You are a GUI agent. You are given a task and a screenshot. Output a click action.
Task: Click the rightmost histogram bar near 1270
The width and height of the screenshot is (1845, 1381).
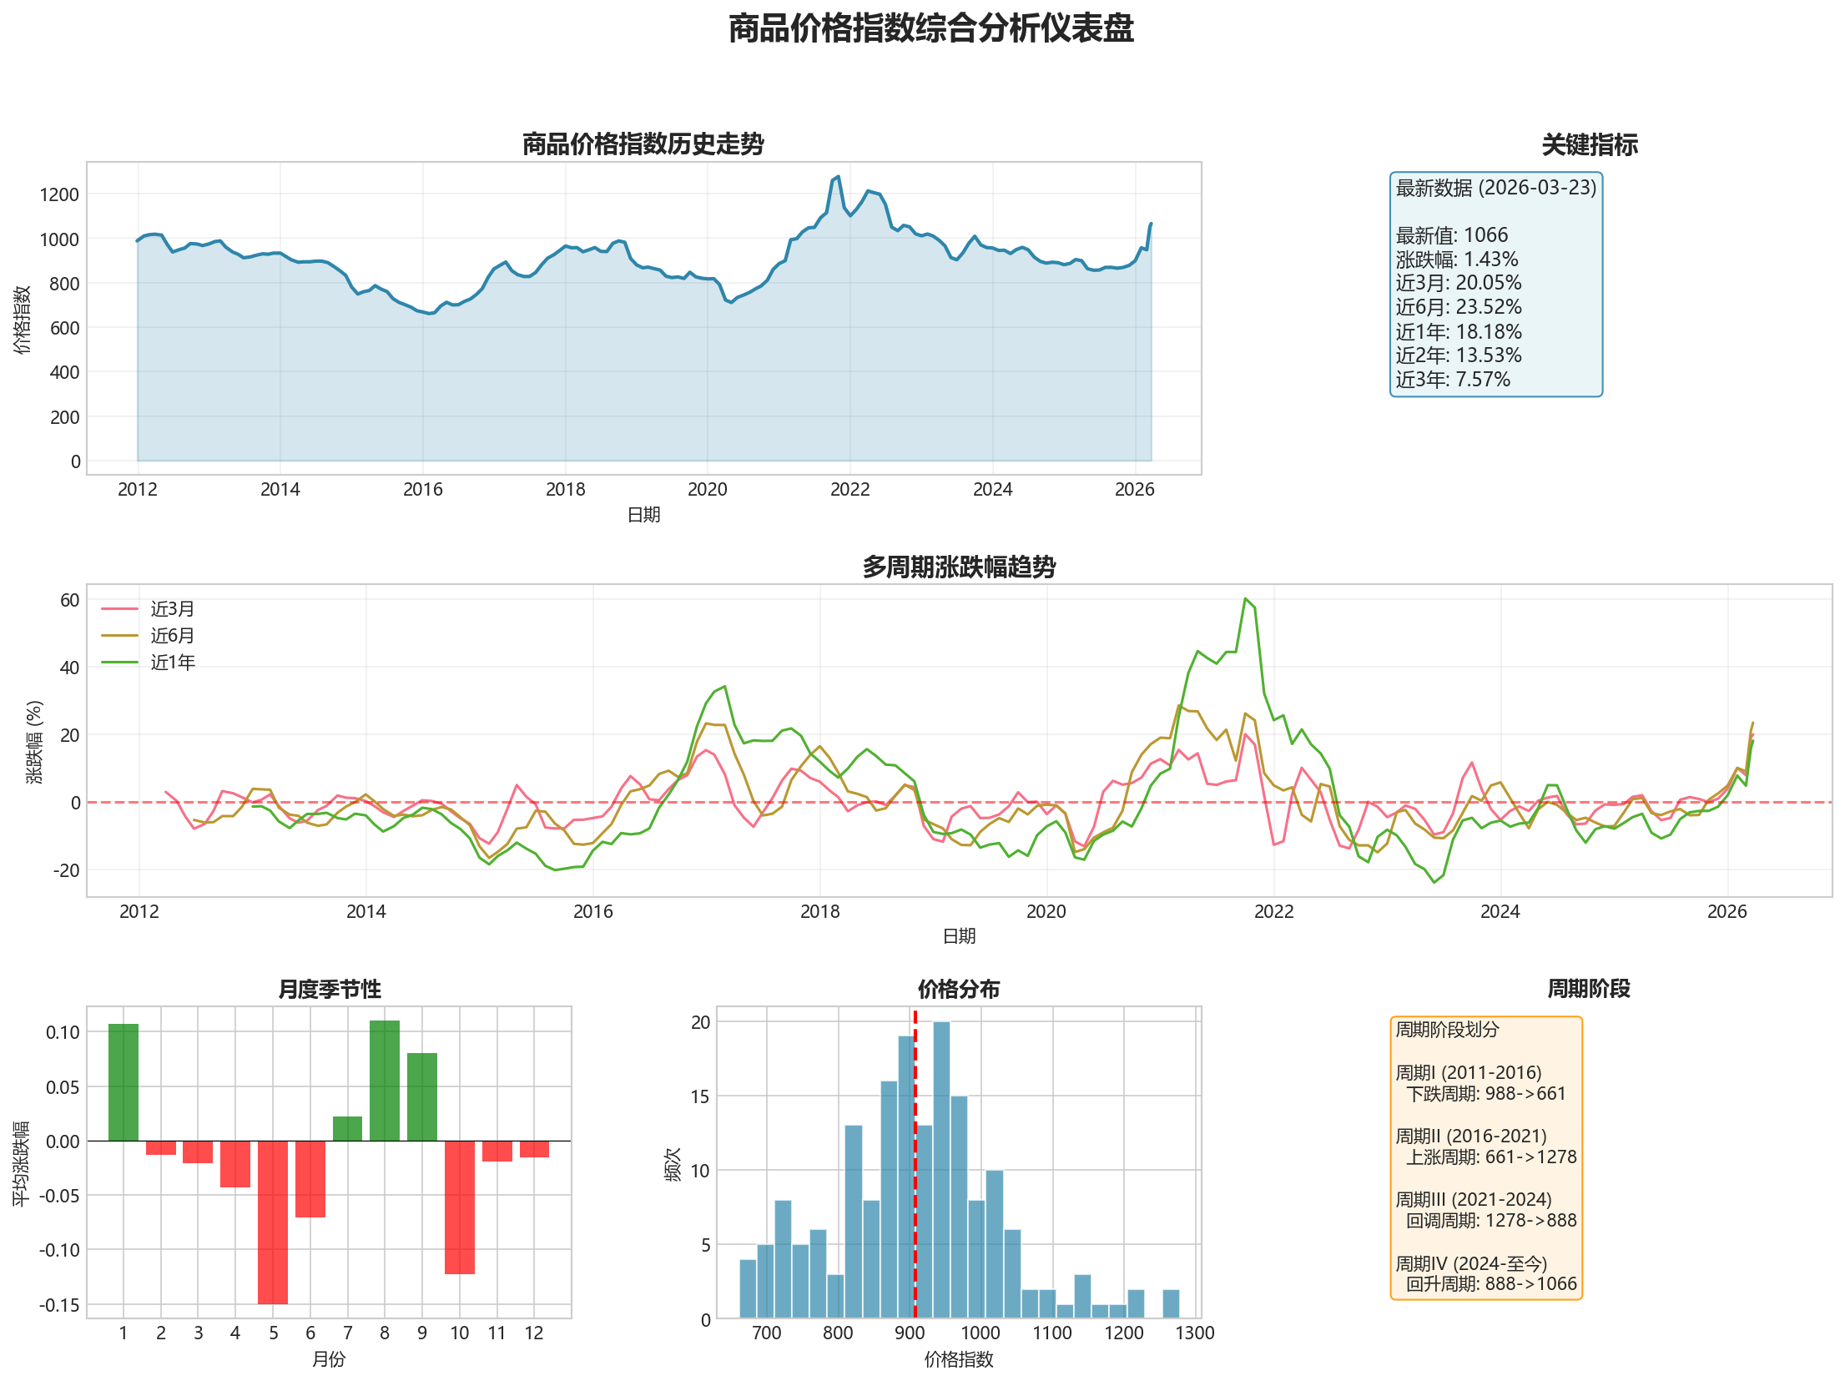(x=1171, y=1303)
